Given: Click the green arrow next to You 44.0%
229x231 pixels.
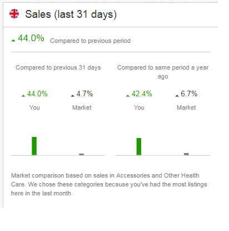Looking at the screenshot, I should coord(23,96).
